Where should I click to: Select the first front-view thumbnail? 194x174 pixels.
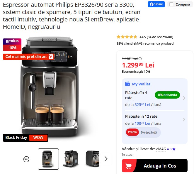48,159
